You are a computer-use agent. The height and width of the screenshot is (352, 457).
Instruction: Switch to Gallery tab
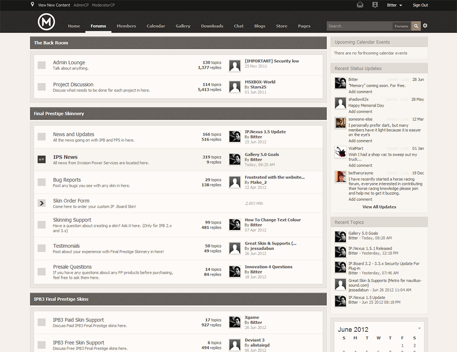pyautogui.click(x=183, y=26)
